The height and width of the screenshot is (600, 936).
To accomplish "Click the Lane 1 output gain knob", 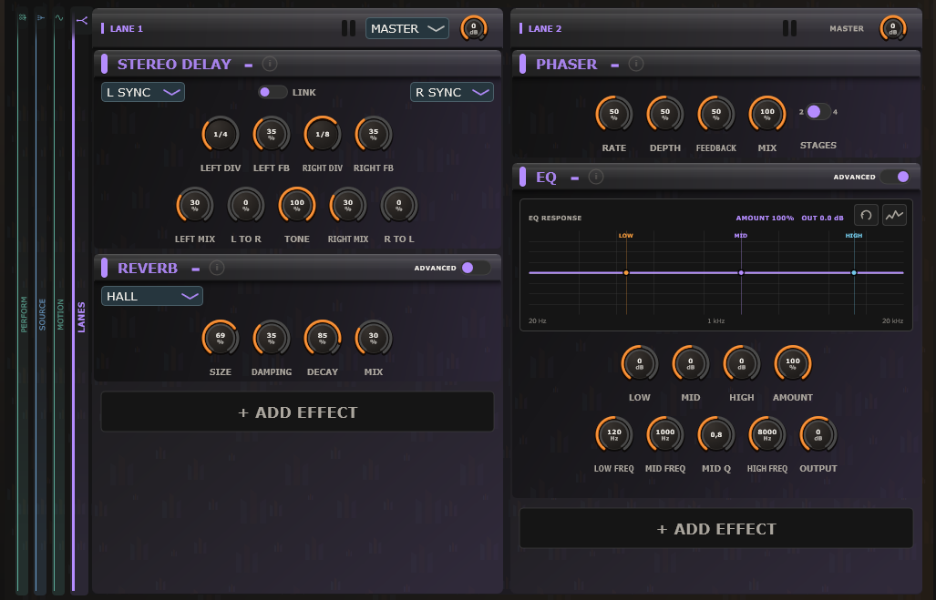I will 474,28.
